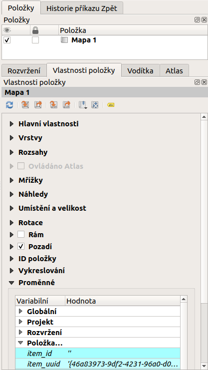
Task: Expand the Vrstvy section
Action: point(11,138)
